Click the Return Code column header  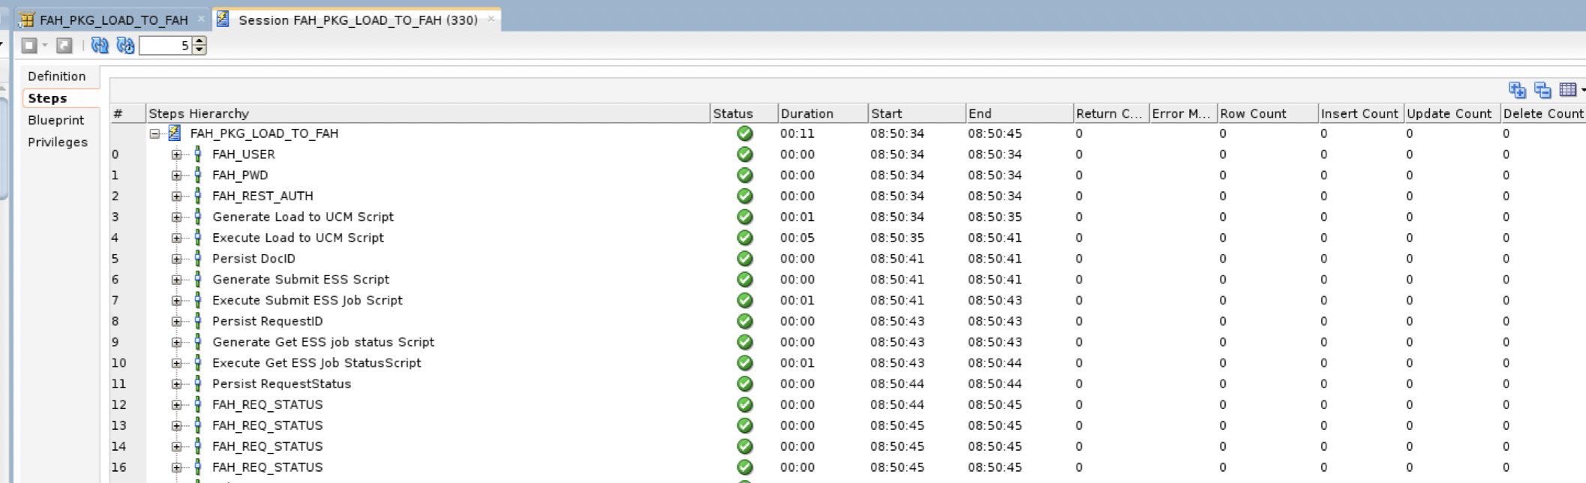1111,113
